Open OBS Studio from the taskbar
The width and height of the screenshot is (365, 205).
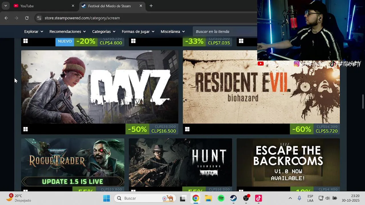[246, 198]
